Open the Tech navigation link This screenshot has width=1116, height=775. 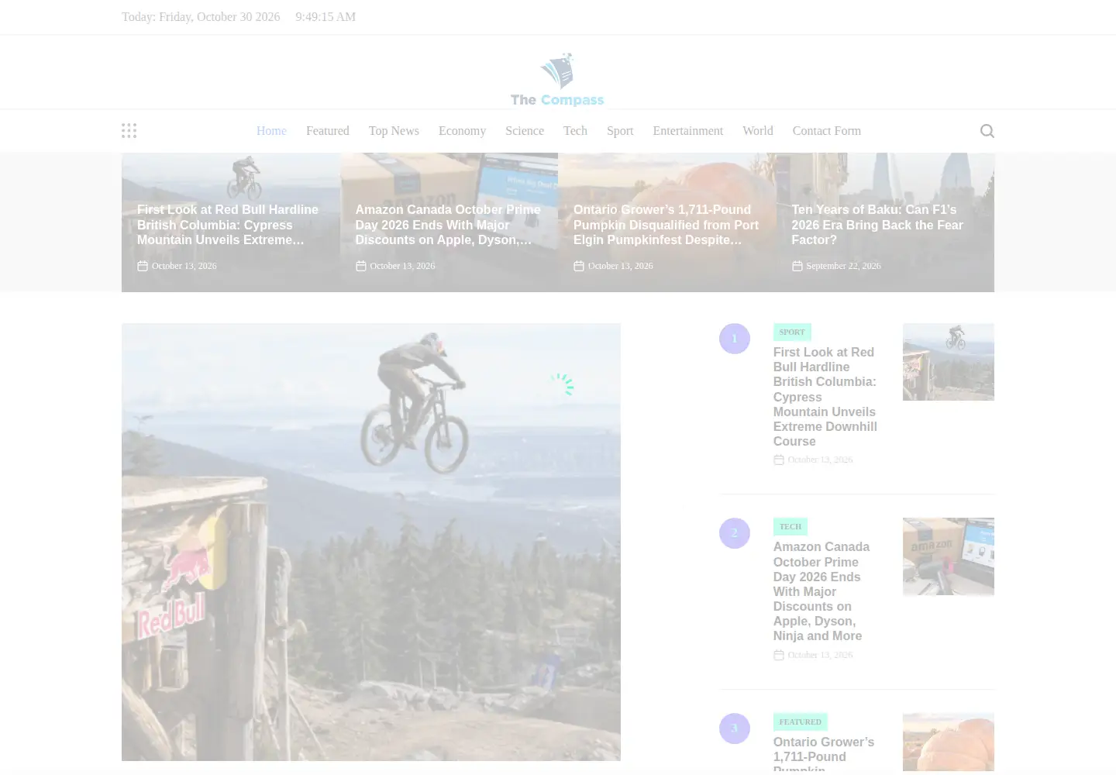click(x=575, y=131)
